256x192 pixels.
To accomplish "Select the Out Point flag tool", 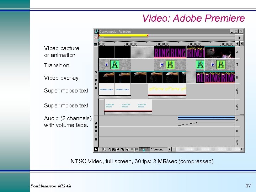I will point(137,149).
